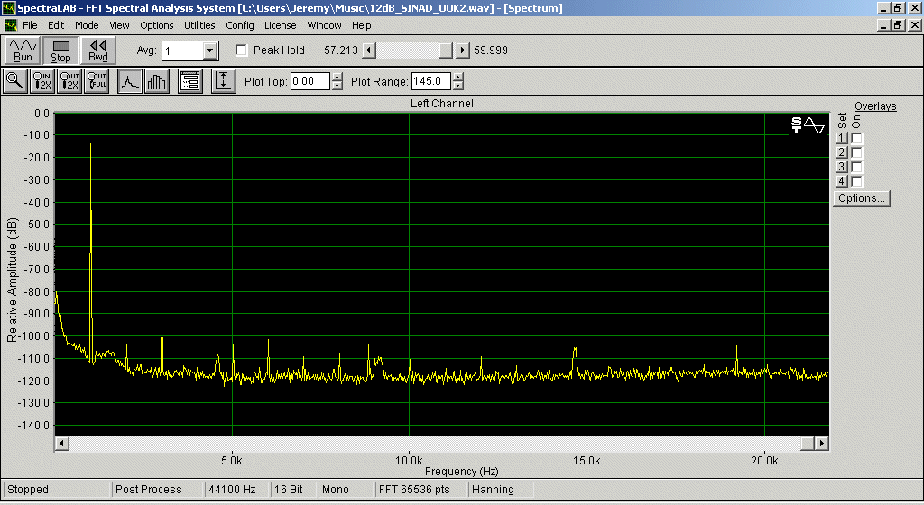This screenshot has height=505, width=924.
Task: Increase Plot Top value with up arrow
Action: pos(337,77)
